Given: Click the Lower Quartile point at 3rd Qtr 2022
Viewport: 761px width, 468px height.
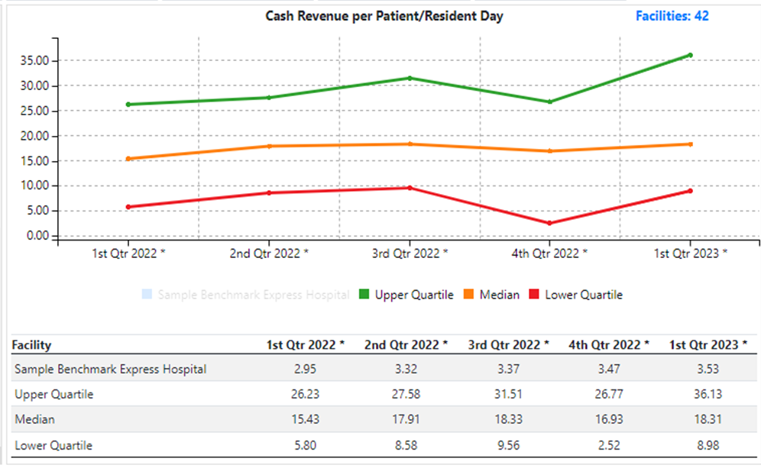Looking at the screenshot, I should coord(410,188).
